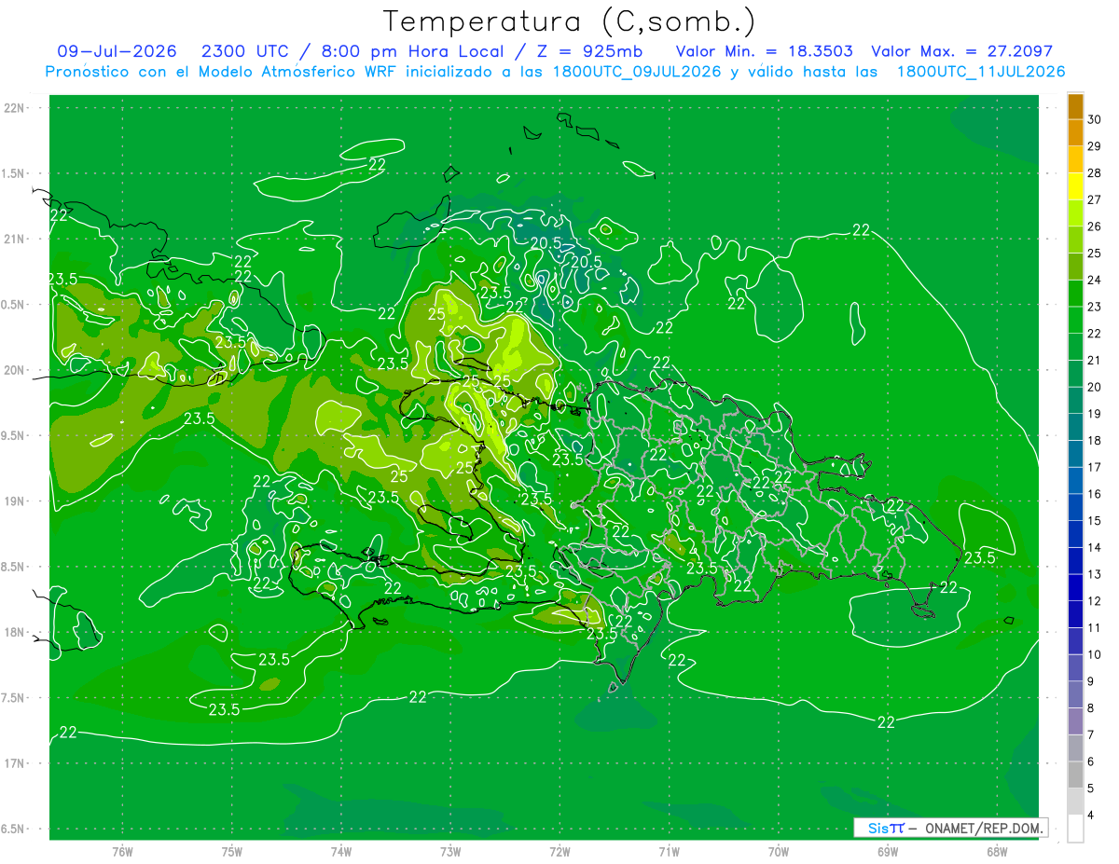The height and width of the screenshot is (864, 1119).
Task: Click the '75W' longitude axis label
Action: click(x=232, y=852)
